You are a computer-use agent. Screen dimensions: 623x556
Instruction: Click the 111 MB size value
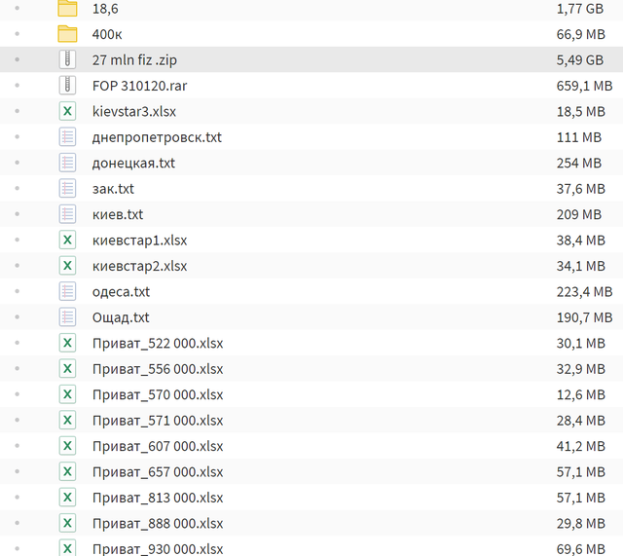tap(579, 137)
